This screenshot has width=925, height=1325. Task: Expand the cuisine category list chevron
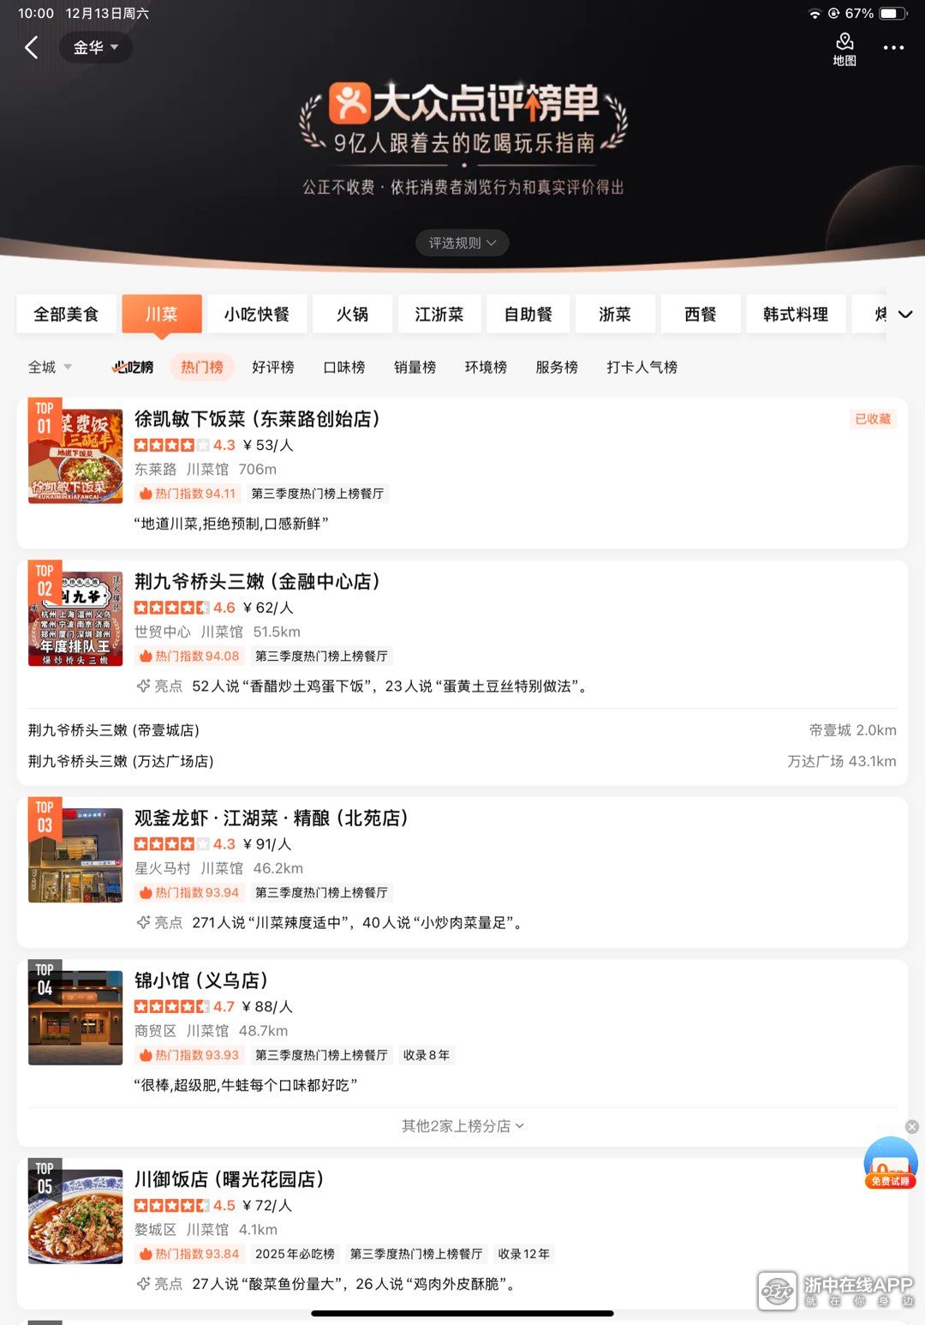[x=904, y=315]
